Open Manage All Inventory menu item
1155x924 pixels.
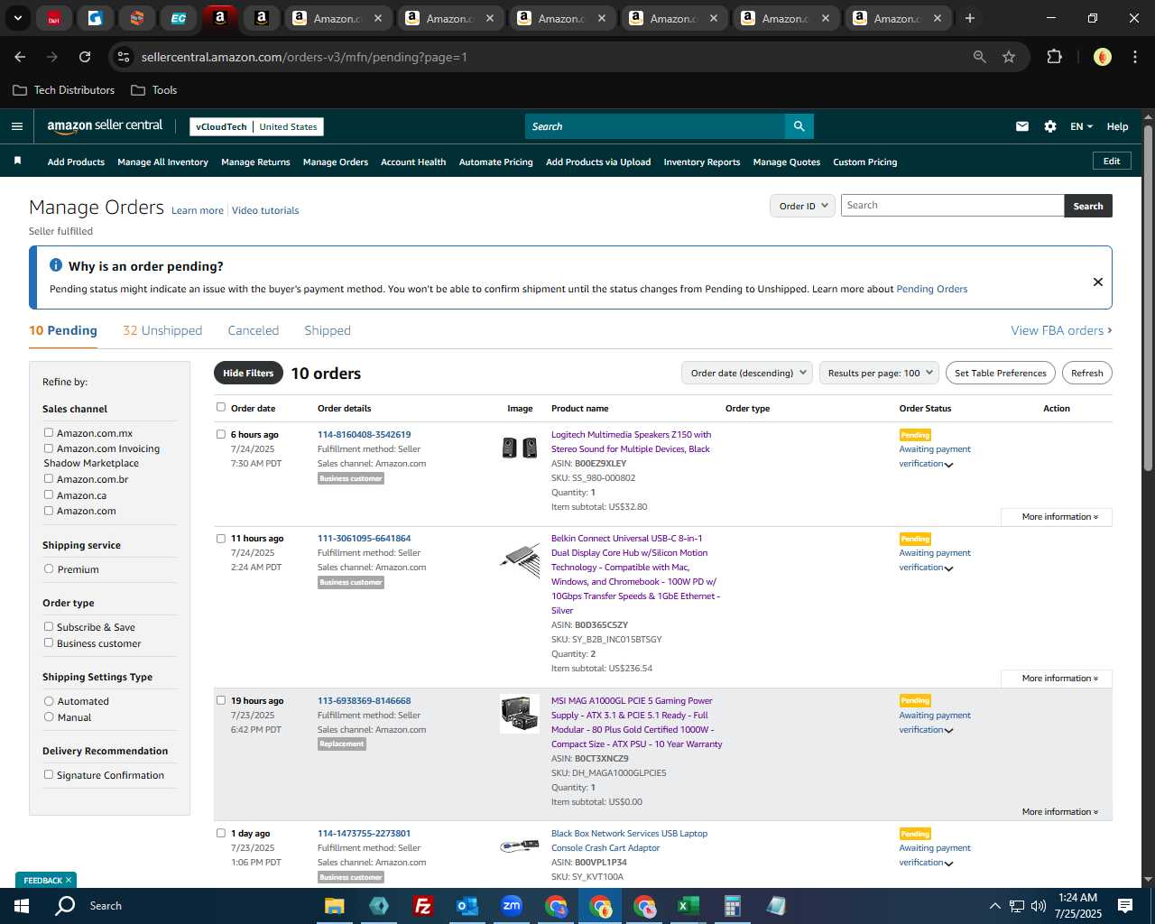[162, 162]
